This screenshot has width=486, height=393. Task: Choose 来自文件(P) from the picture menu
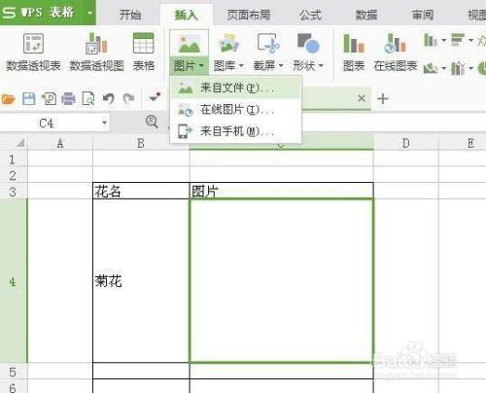tap(236, 88)
